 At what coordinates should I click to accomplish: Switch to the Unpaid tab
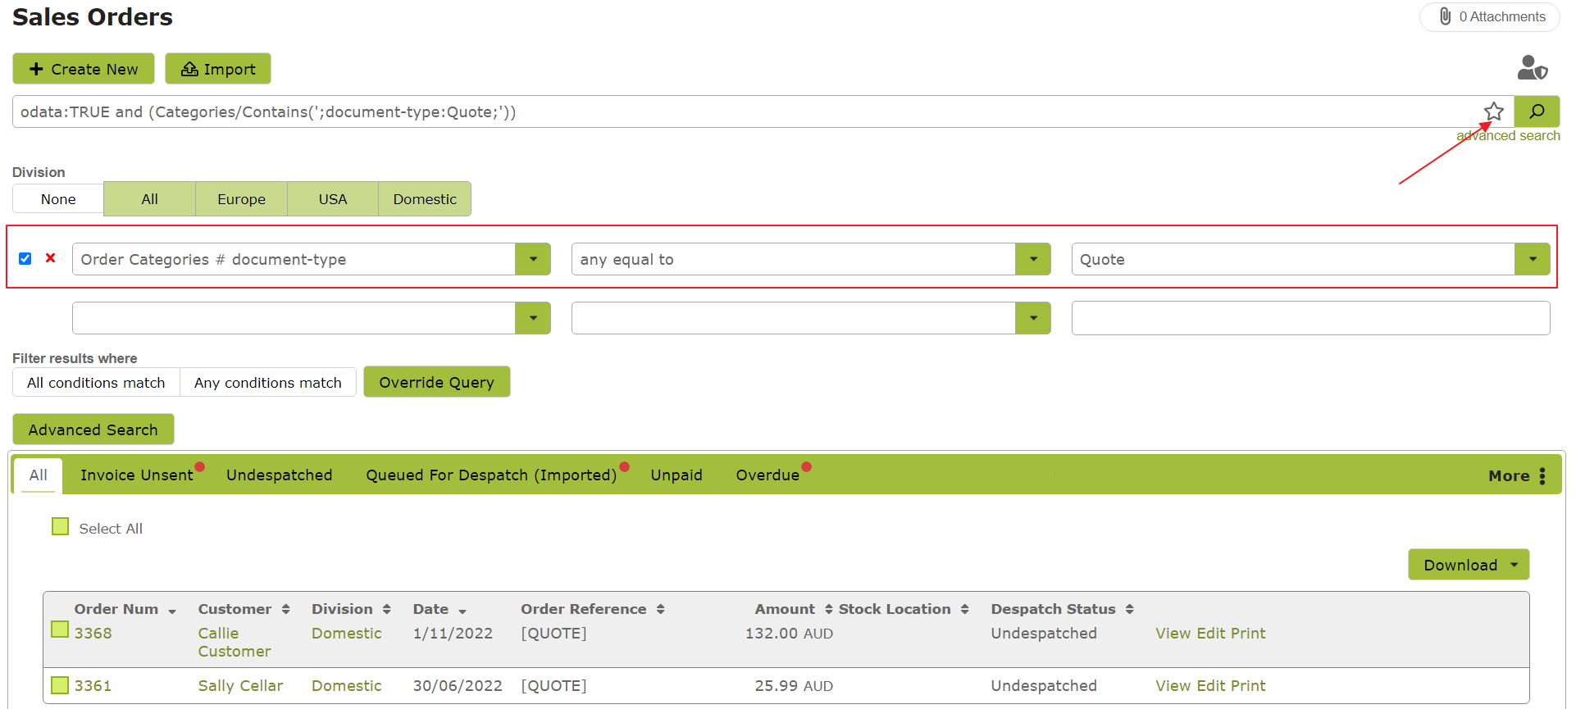click(676, 475)
